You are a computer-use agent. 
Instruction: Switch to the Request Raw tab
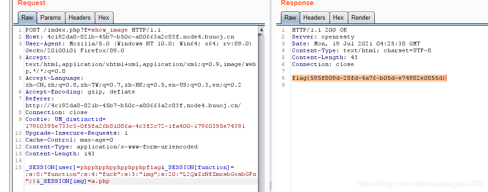click(27, 18)
